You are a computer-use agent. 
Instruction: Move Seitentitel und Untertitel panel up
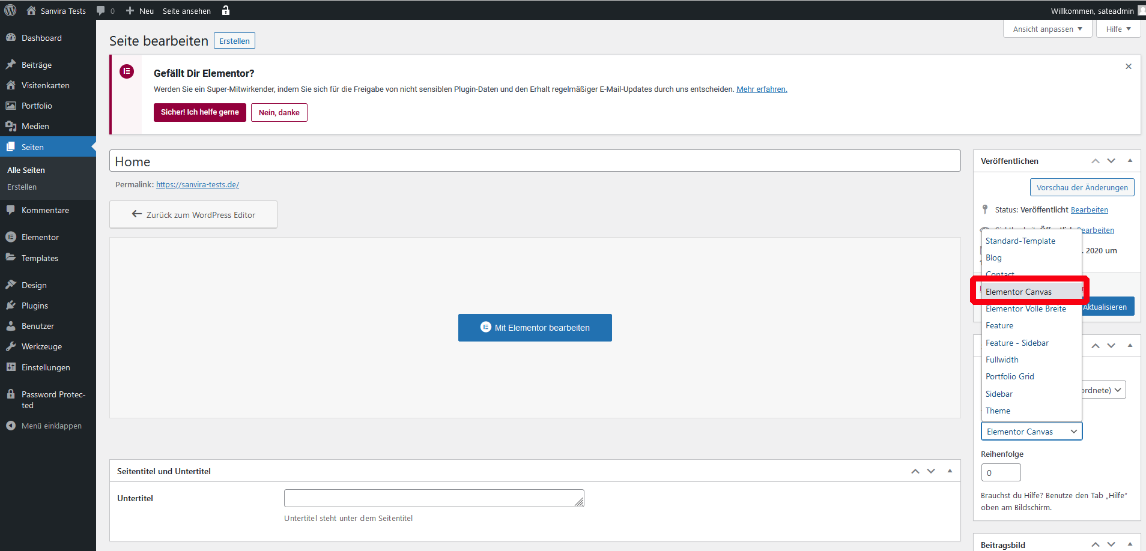pyautogui.click(x=915, y=471)
